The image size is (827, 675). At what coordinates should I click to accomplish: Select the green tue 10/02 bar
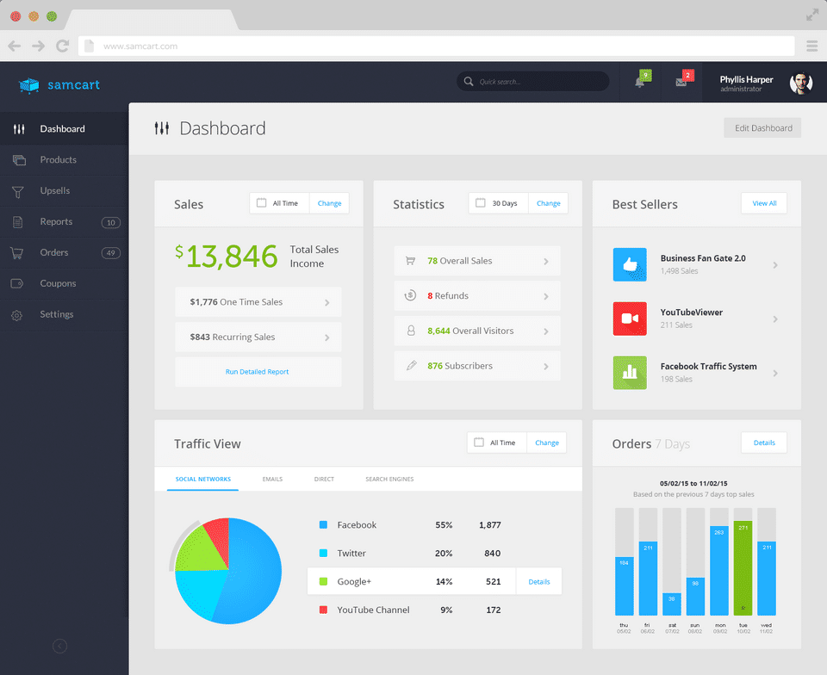pyautogui.click(x=743, y=568)
